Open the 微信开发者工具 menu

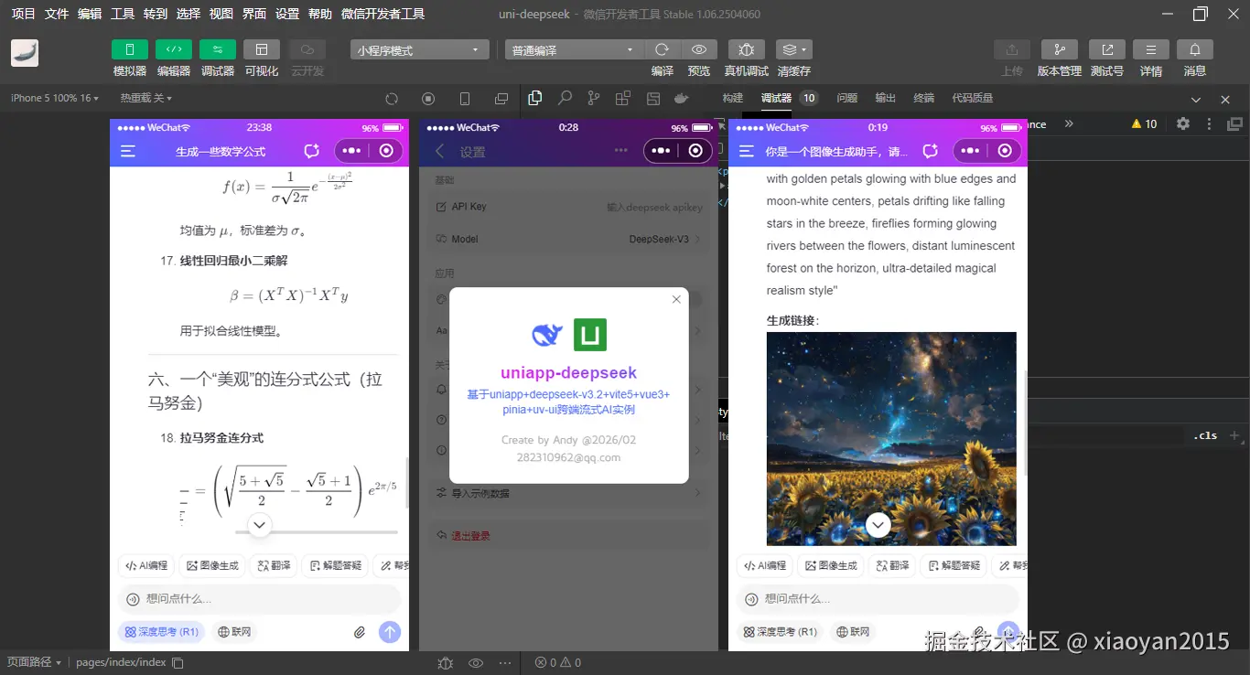pos(383,14)
